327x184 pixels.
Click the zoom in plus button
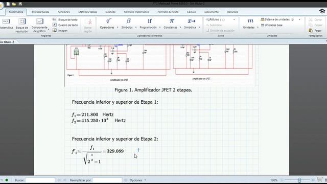[x=313, y=180]
